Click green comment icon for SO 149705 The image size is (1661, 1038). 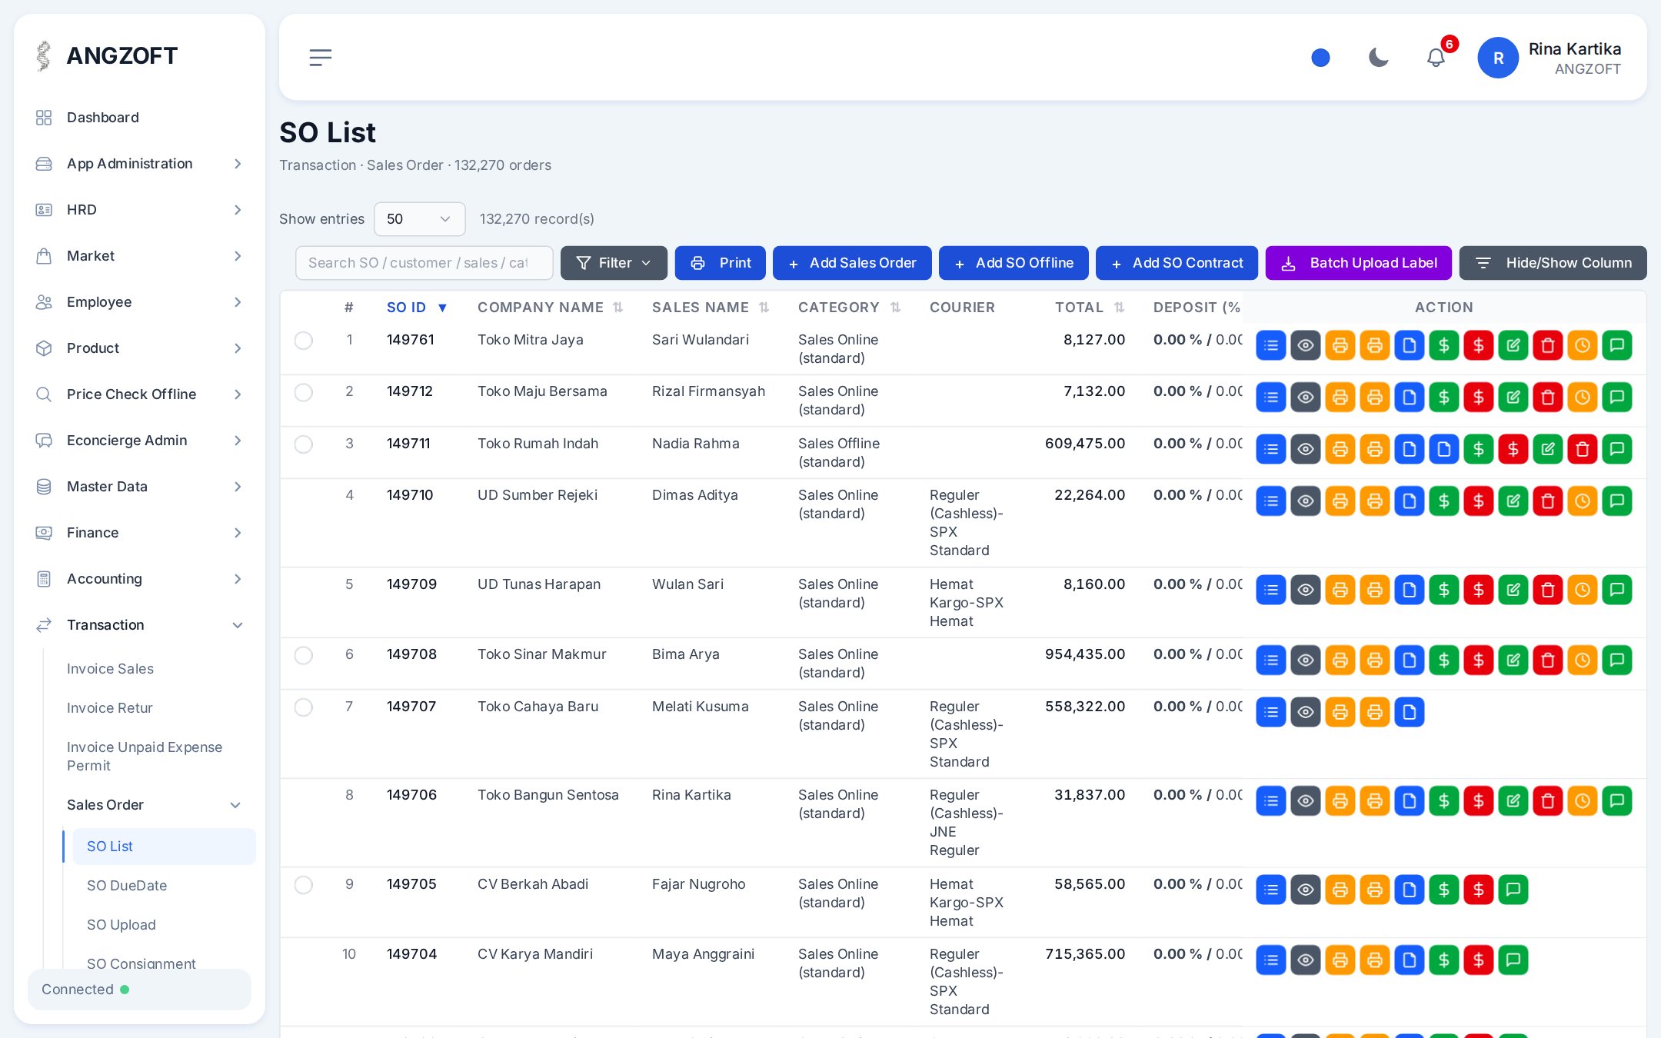click(x=1513, y=890)
